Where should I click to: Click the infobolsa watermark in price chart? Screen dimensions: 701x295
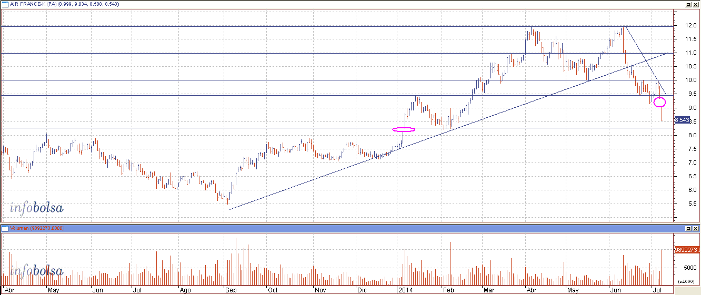(x=36, y=208)
